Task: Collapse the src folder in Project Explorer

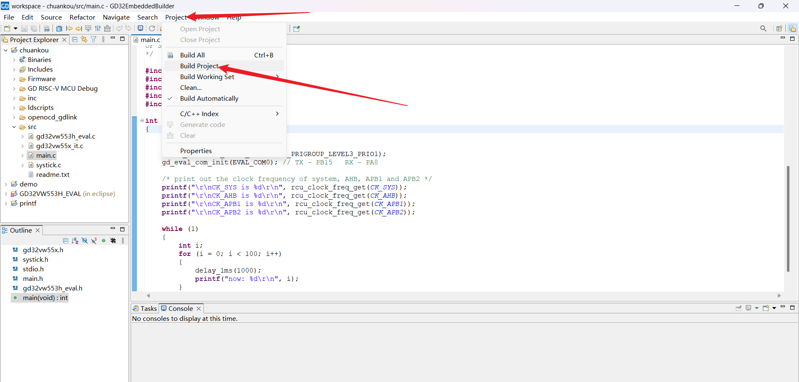Action: pos(14,127)
